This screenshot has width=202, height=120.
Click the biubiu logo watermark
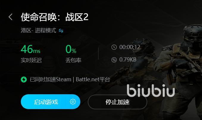click(x=151, y=90)
